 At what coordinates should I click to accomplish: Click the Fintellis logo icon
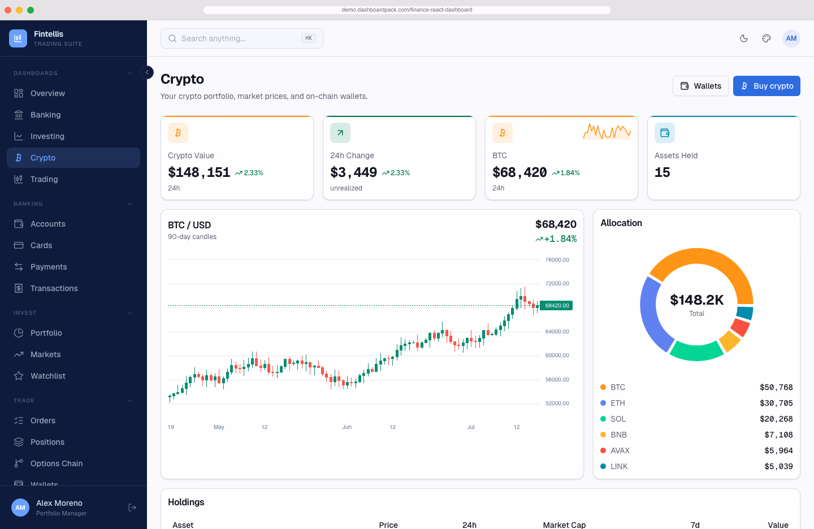pyautogui.click(x=18, y=38)
